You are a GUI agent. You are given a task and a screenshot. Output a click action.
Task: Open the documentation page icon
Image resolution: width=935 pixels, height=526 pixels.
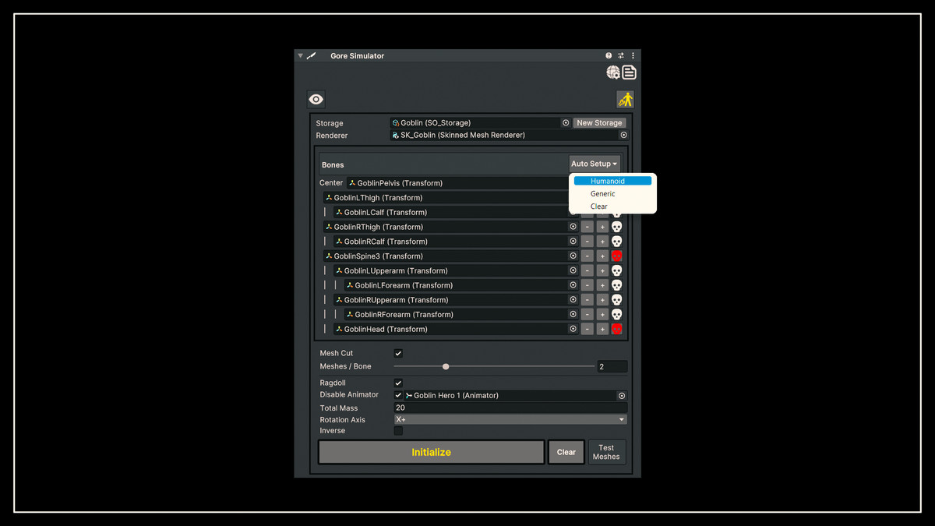pos(629,72)
